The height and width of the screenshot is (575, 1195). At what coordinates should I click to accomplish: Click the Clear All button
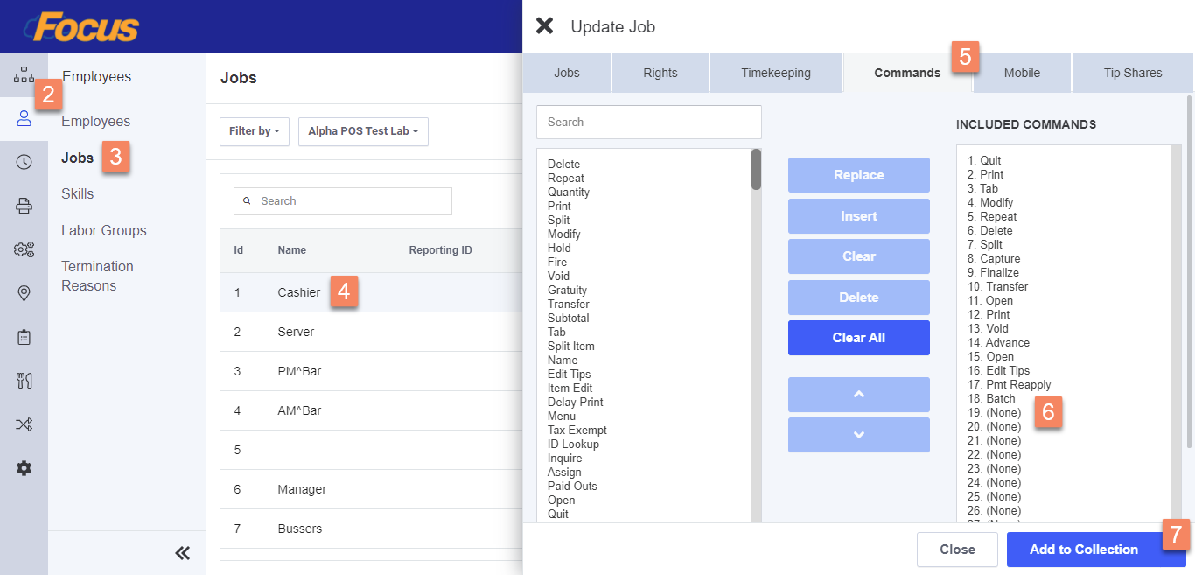858,338
